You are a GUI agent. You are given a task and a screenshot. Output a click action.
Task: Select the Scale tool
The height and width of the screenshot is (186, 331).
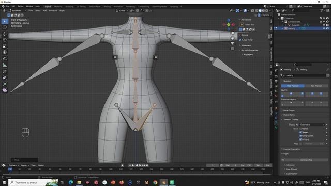[x=5, y=46]
